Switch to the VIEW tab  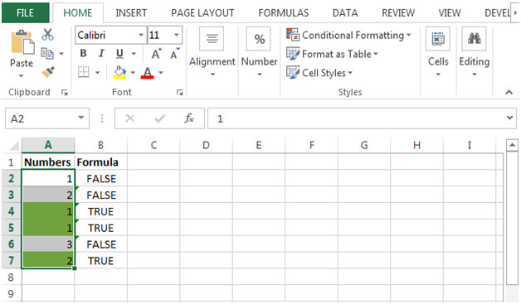point(450,13)
